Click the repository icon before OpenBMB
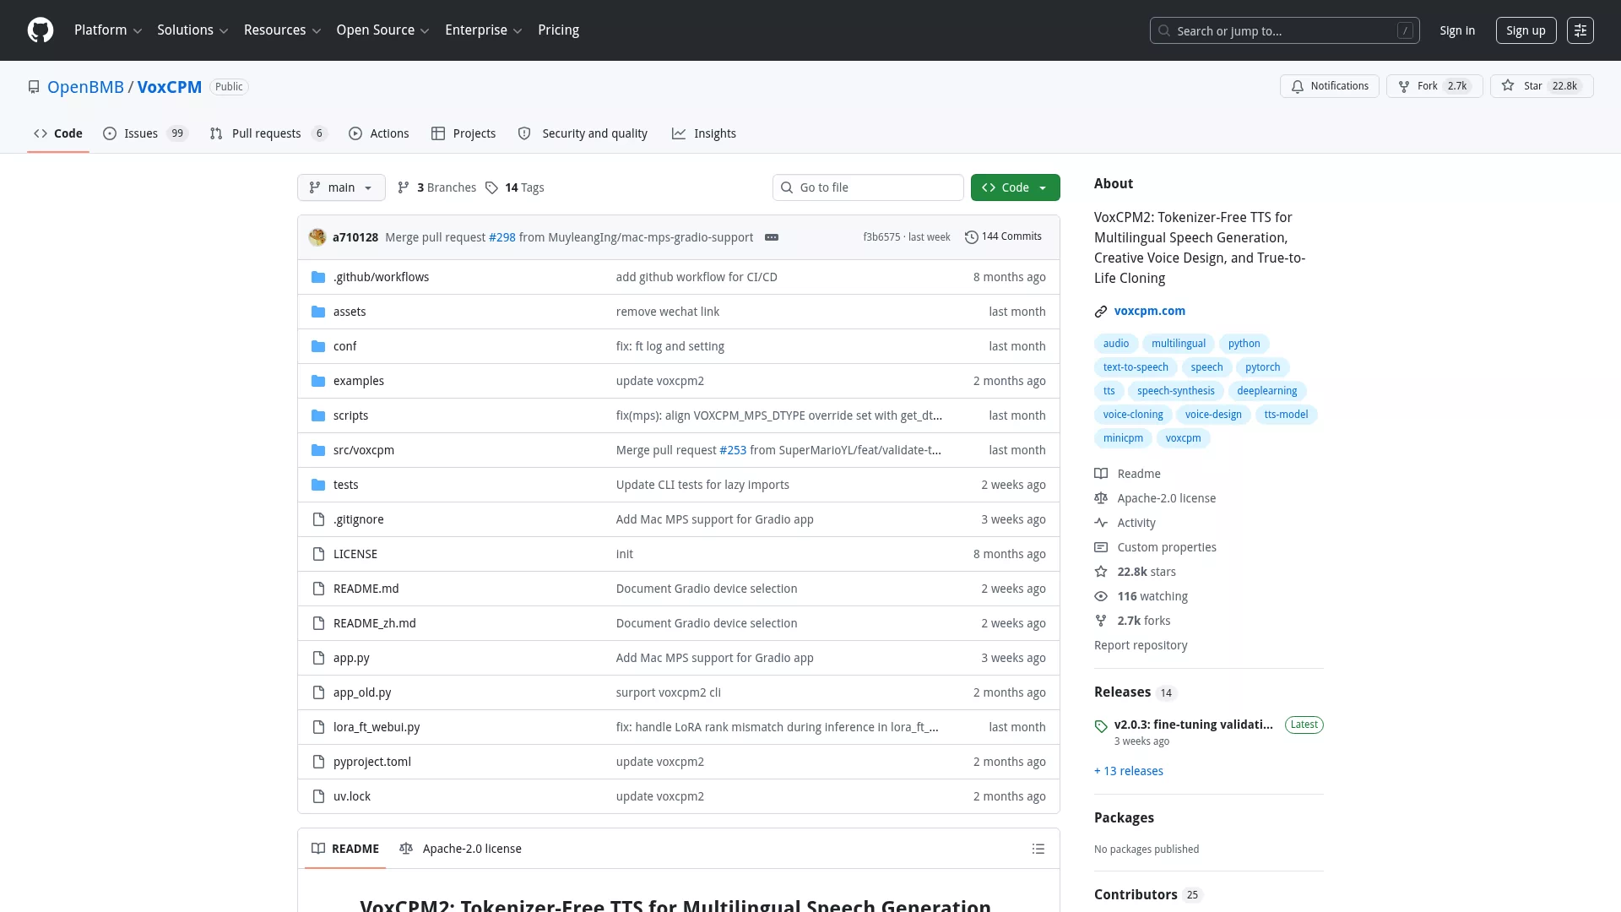 tap(34, 87)
